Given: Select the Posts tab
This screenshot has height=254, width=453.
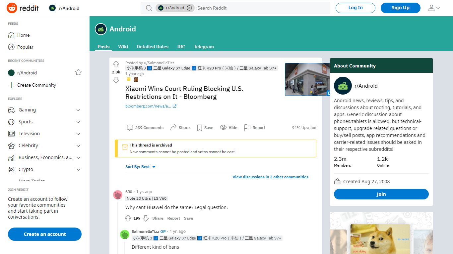Looking at the screenshot, I should 103,47.
